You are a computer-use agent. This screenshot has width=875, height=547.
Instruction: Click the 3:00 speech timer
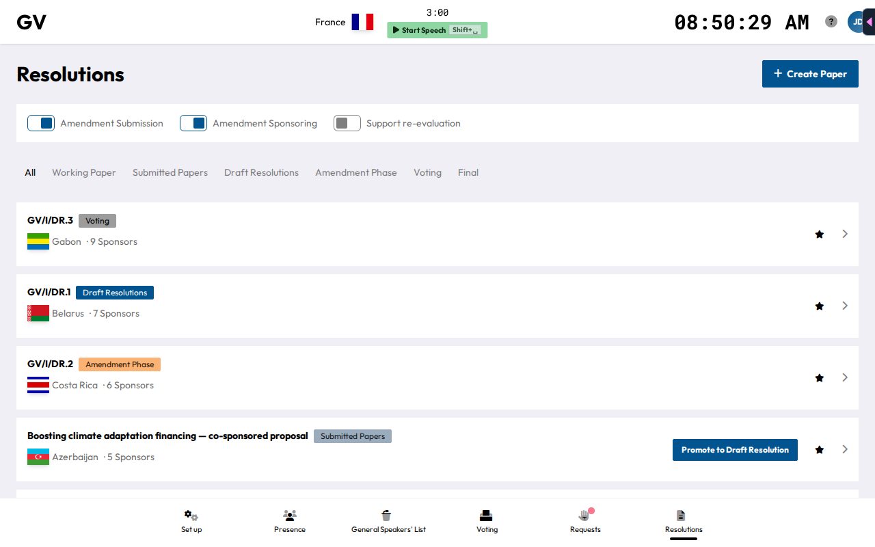click(x=437, y=12)
